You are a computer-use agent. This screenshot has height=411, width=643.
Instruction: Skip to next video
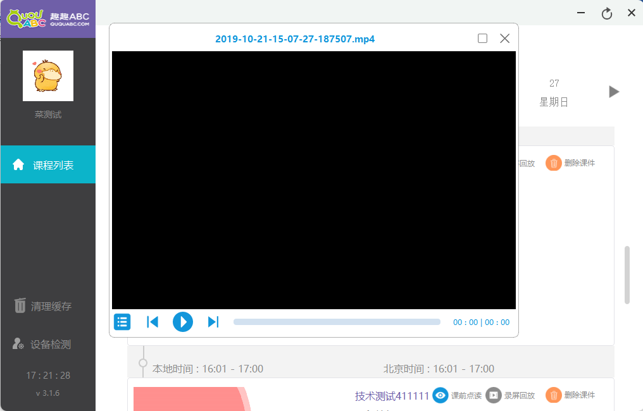(x=213, y=322)
